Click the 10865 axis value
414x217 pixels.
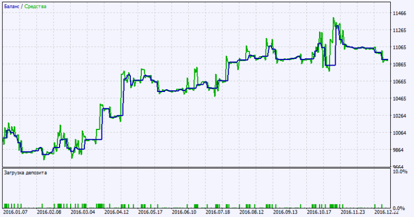400,64
